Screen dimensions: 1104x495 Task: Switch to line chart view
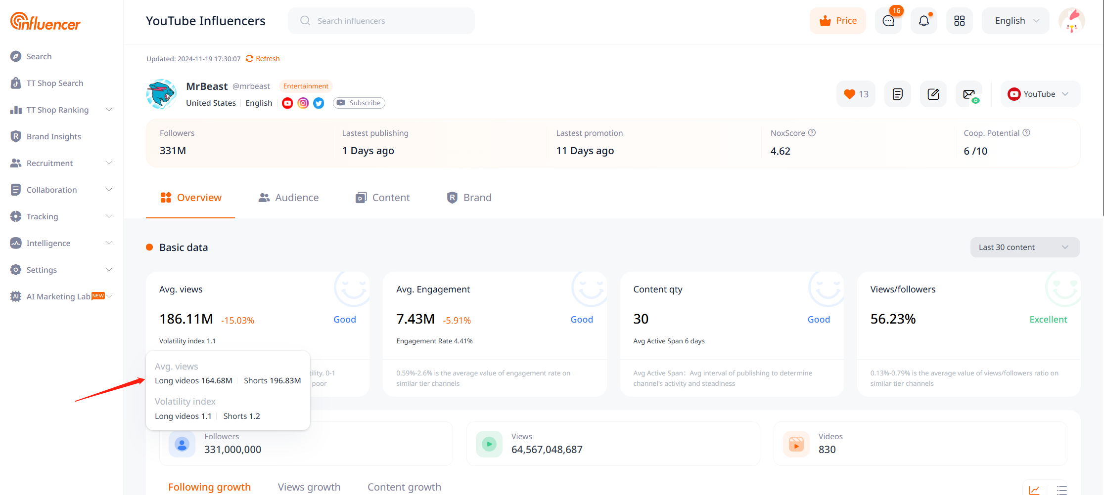pyautogui.click(x=1034, y=490)
